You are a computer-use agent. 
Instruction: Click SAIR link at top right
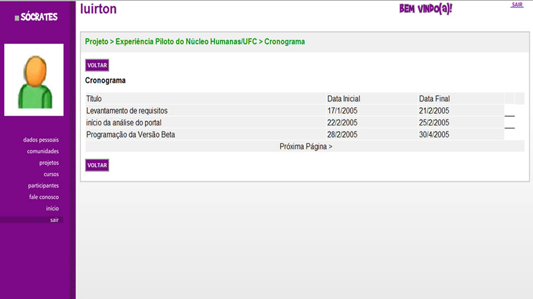(x=517, y=5)
